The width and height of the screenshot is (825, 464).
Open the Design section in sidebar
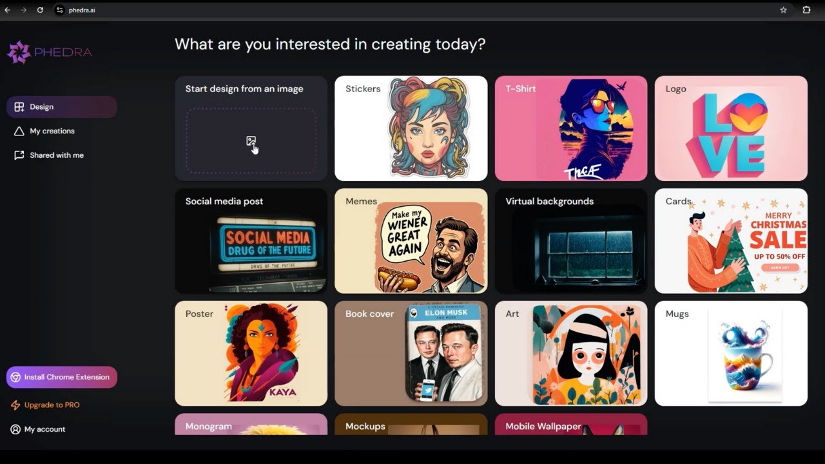tap(62, 107)
